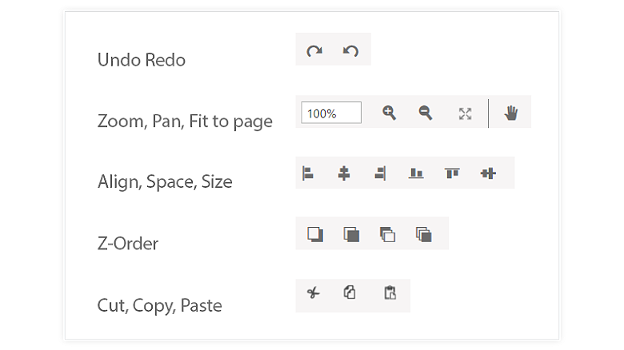Click the 100% zoom percentage field

pos(330,113)
